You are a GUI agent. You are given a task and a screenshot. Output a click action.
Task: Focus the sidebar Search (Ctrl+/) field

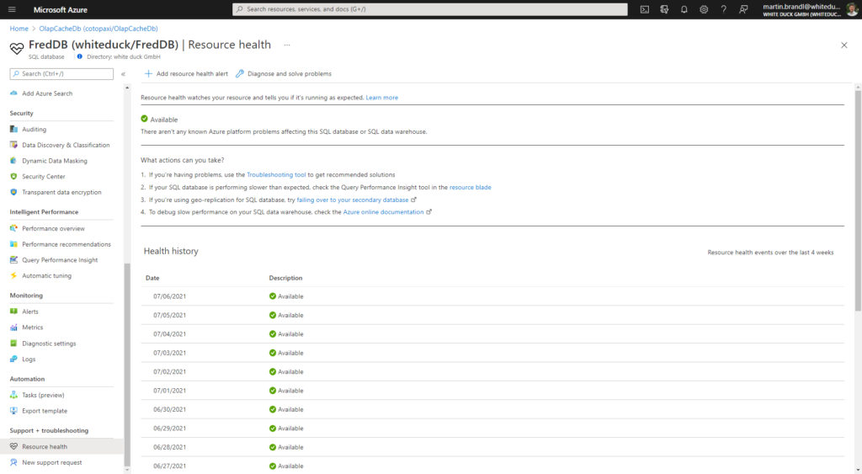(61, 74)
